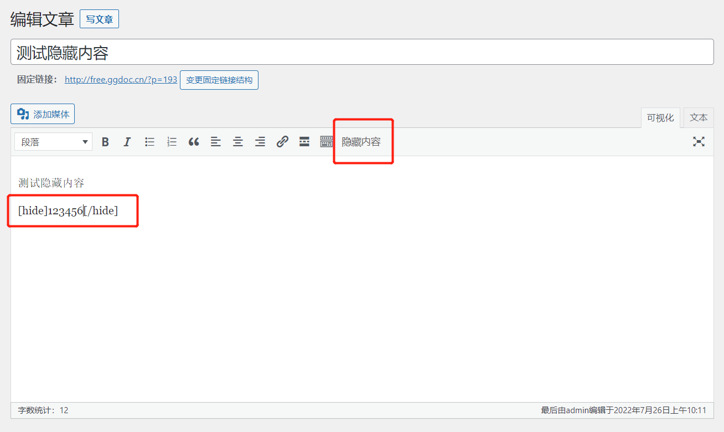Click the 字数统计 word count status
724x432 pixels.
(43, 410)
